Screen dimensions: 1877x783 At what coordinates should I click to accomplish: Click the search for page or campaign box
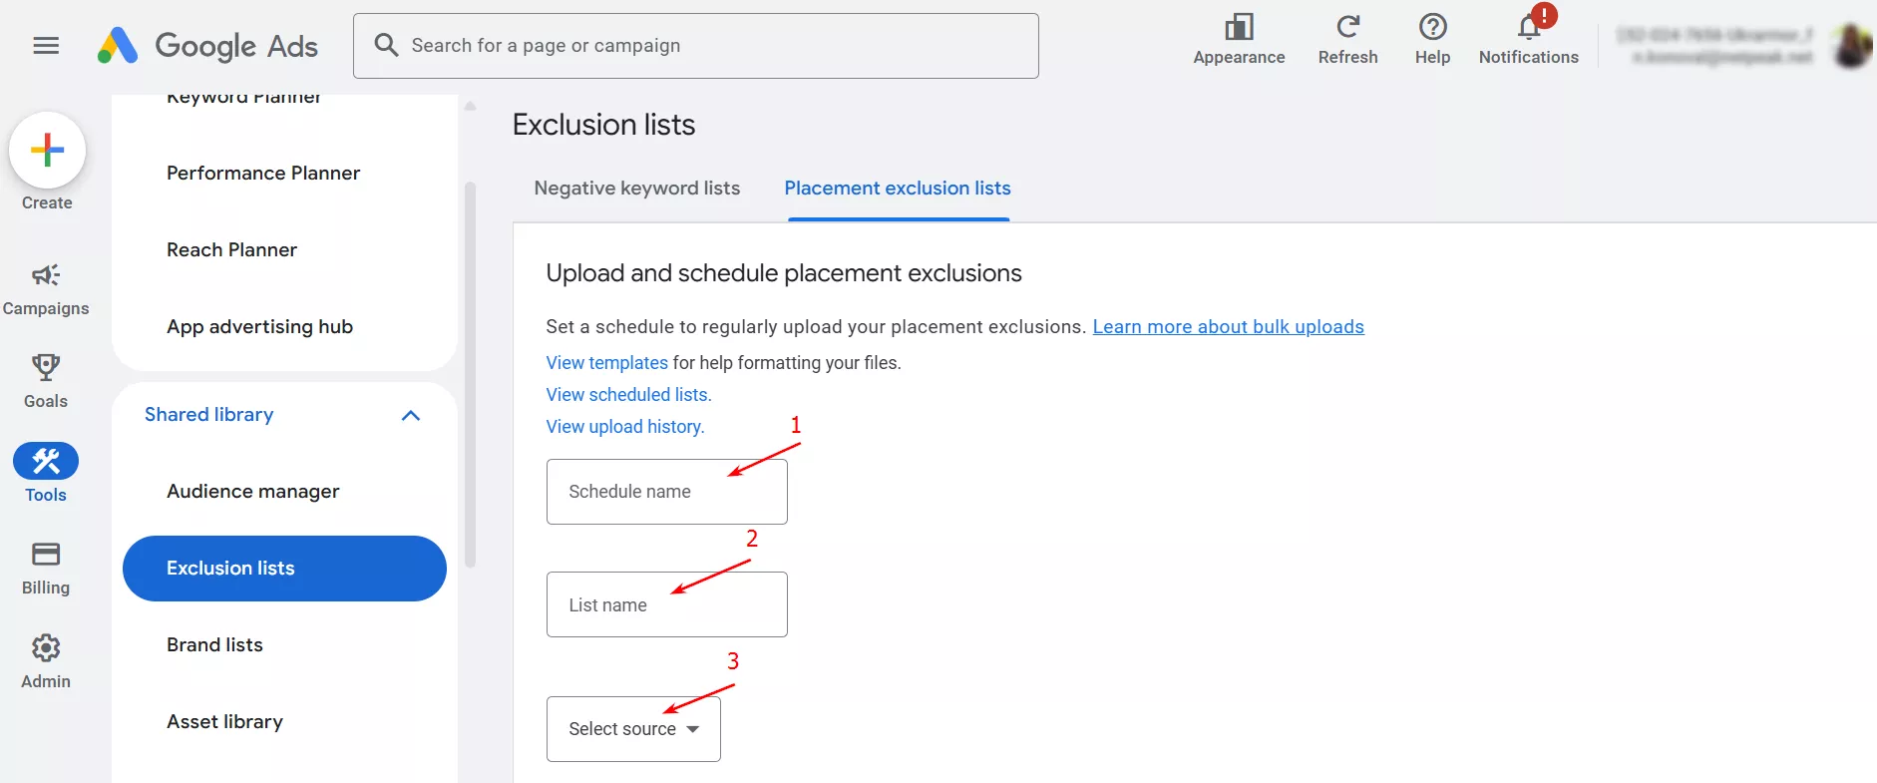696,46
